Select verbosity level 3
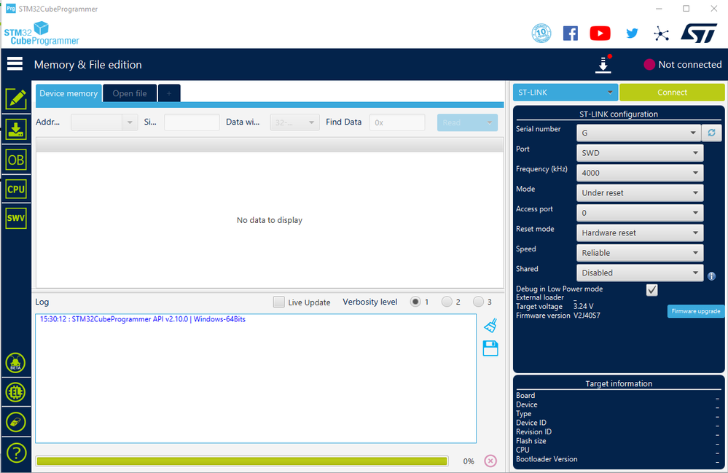 (x=478, y=302)
